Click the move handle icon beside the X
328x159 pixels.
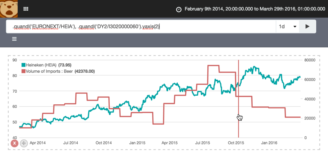pyautogui.click(x=23, y=143)
